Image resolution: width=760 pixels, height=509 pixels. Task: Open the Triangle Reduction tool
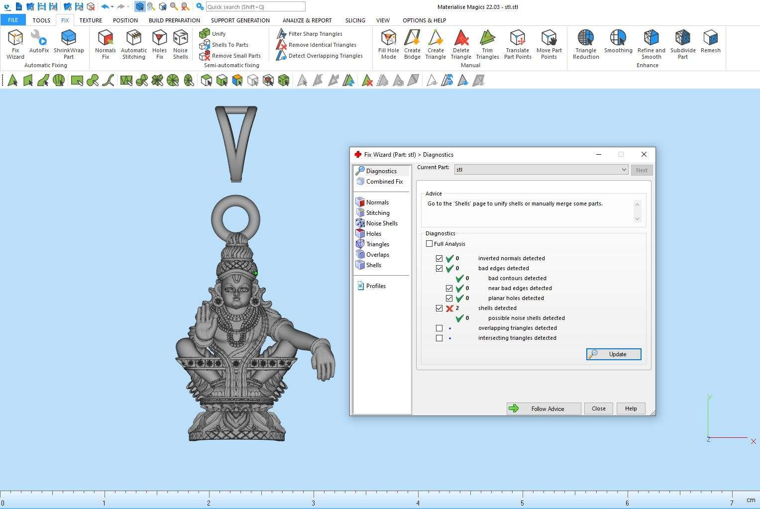(586, 44)
